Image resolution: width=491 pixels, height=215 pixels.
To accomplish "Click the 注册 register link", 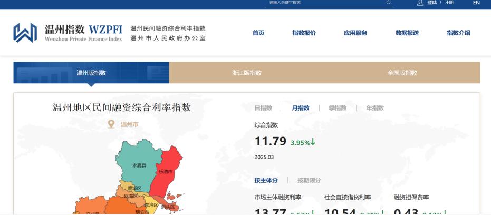I will [x=448, y=3].
